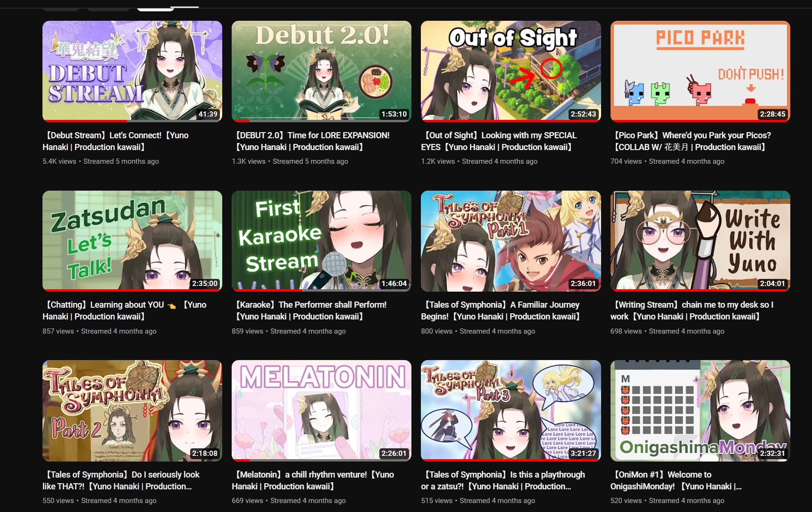The width and height of the screenshot is (812, 512).
Task: Click '698 views' under Writing Stream
Action: (x=626, y=331)
